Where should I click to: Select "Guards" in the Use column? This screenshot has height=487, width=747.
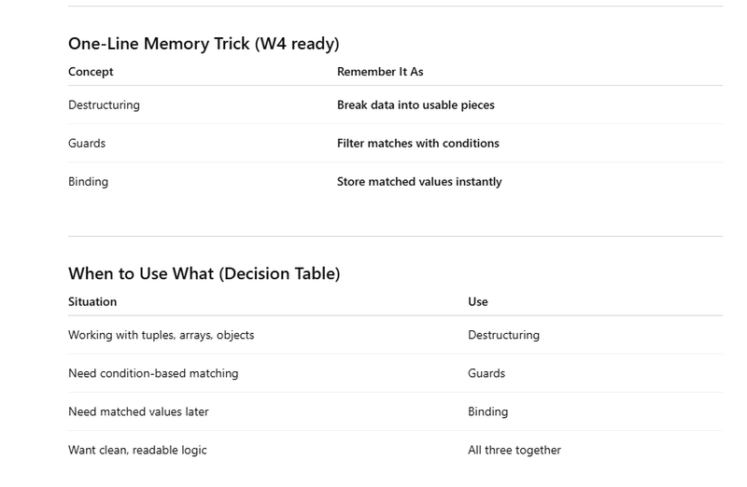(x=486, y=373)
